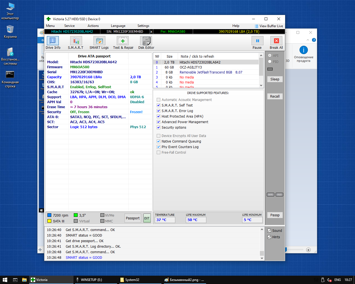Toggle Host Protected Area (HPA) checkbox
Viewport: 355px width, 284px height.
(159, 116)
